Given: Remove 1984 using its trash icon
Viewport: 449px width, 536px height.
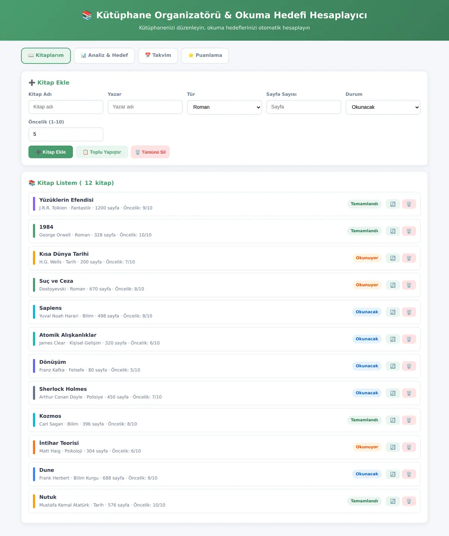Looking at the screenshot, I should (409, 231).
